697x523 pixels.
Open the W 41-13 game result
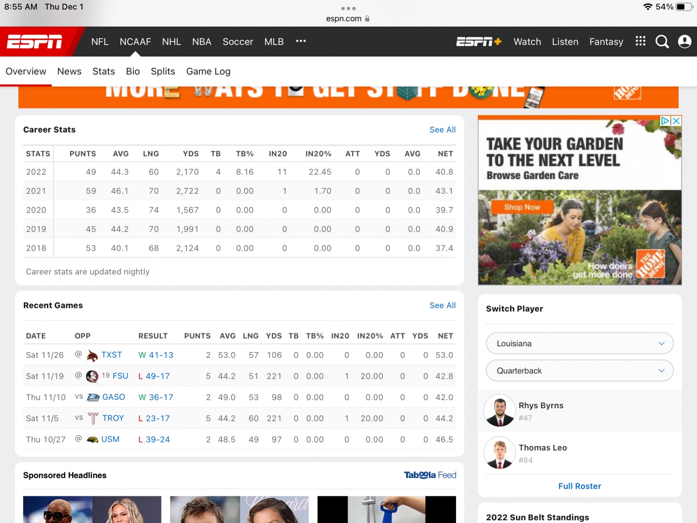coord(156,355)
